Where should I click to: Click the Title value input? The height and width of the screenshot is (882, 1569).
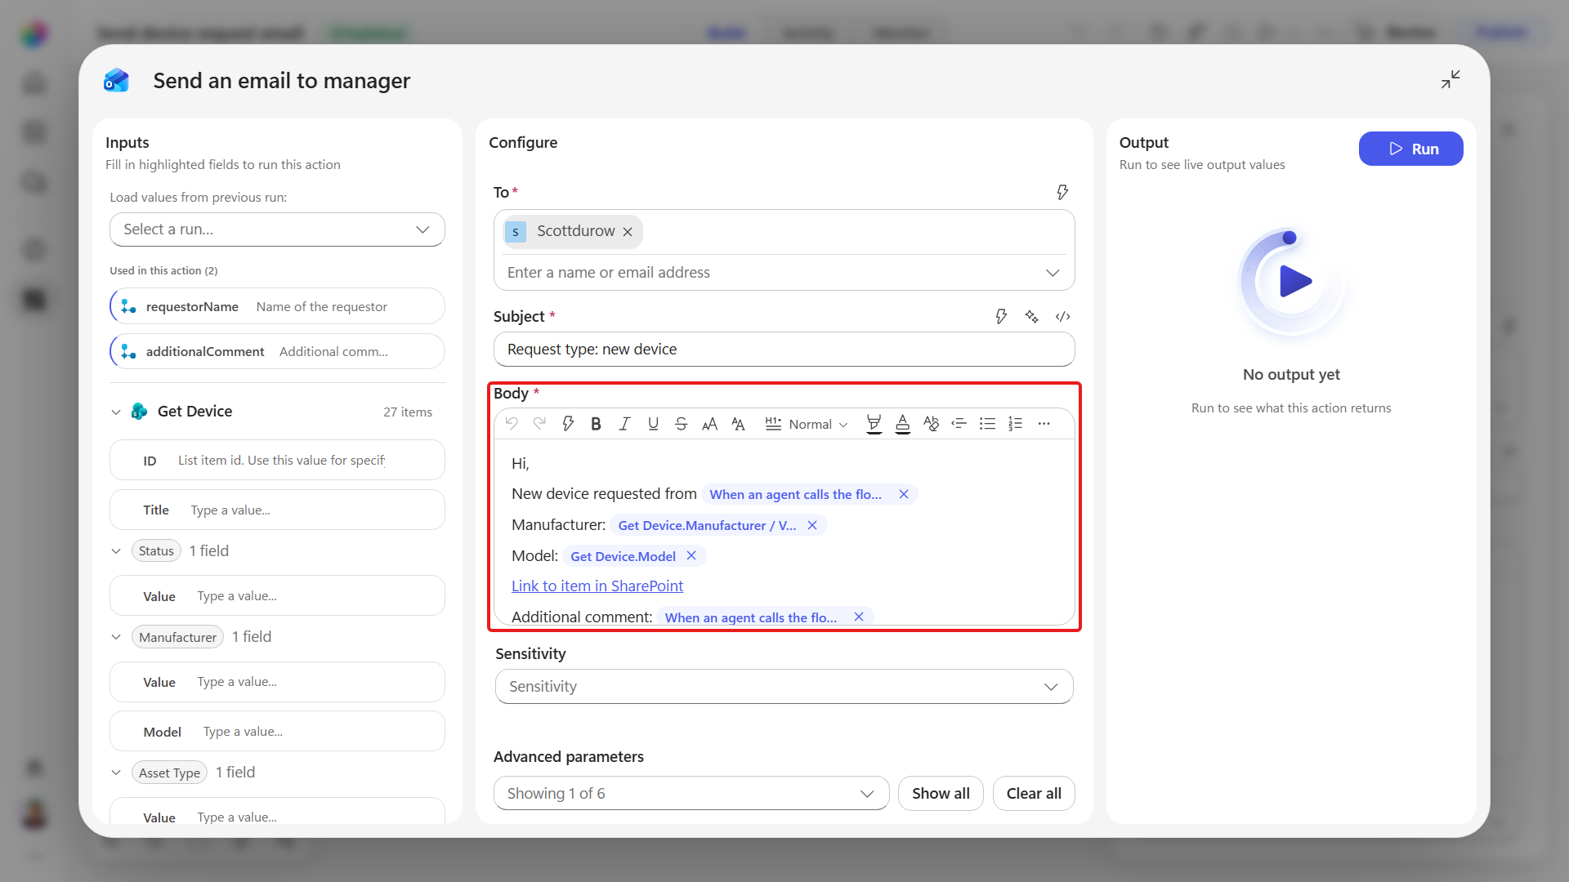point(277,510)
